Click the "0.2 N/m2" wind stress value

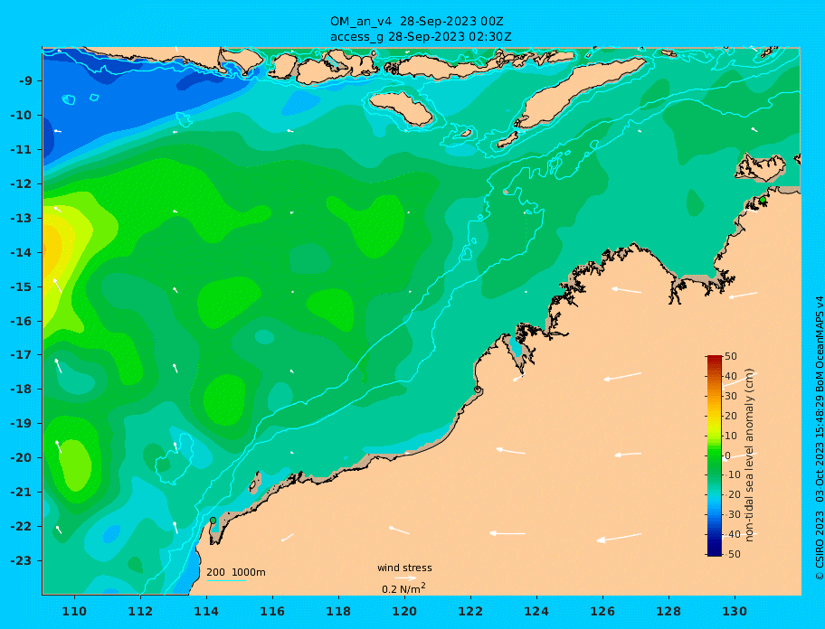403,588
